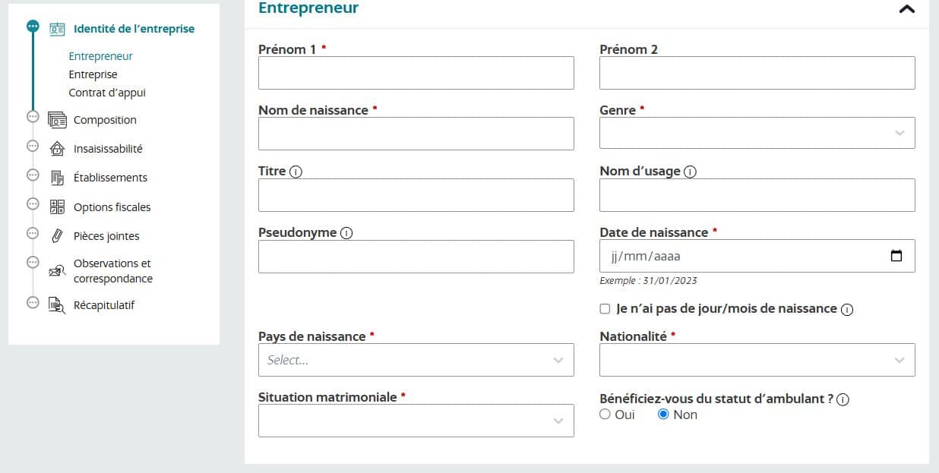Click inside the Prénom 1 field
Viewport: 939px width, 473px height.
pos(416,72)
